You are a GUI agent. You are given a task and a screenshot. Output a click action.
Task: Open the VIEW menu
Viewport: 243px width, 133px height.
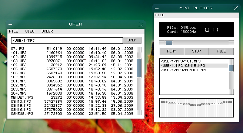point(30,31)
